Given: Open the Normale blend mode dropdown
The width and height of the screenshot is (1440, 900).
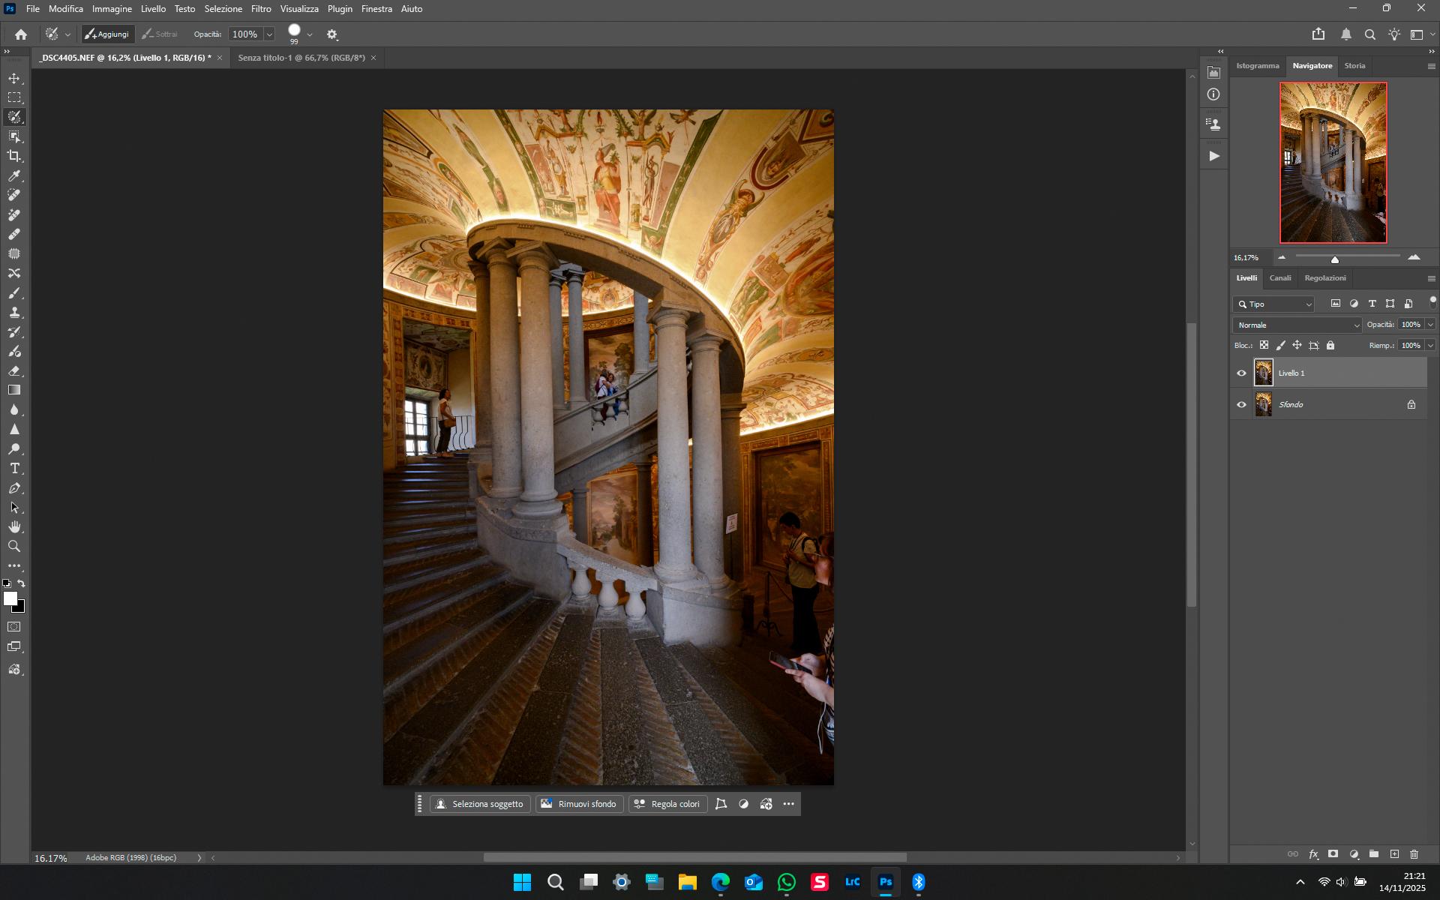Looking at the screenshot, I should 1297,325.
